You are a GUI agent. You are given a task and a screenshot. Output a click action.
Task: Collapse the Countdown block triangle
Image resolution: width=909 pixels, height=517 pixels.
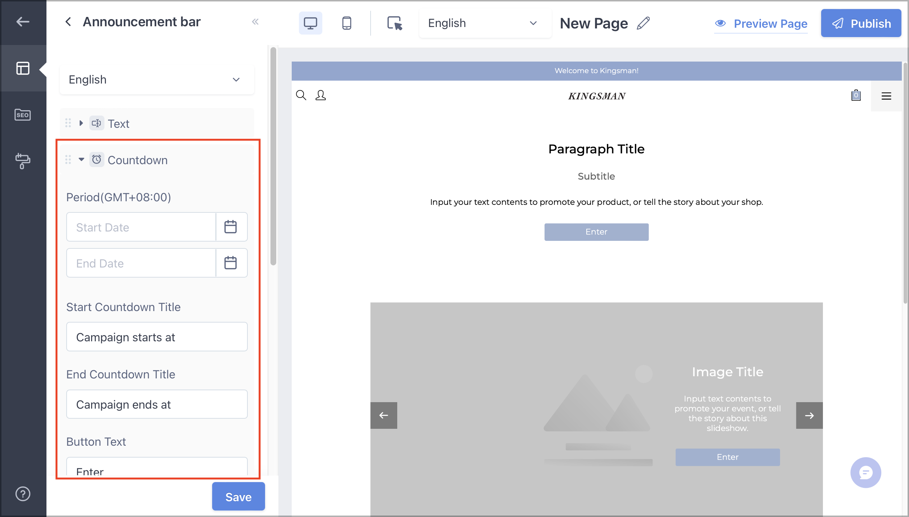pyautogui.click(x=81, y=159)
